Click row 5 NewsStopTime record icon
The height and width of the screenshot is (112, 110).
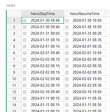(x=25, y=47)
